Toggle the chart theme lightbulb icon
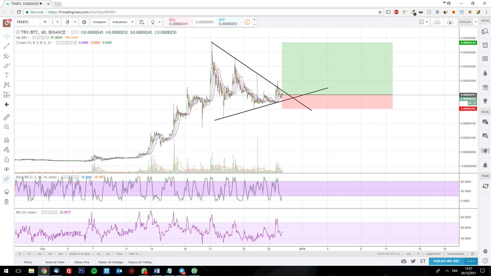Viewport: 491px width, 276px height. [x=153, y=21]
